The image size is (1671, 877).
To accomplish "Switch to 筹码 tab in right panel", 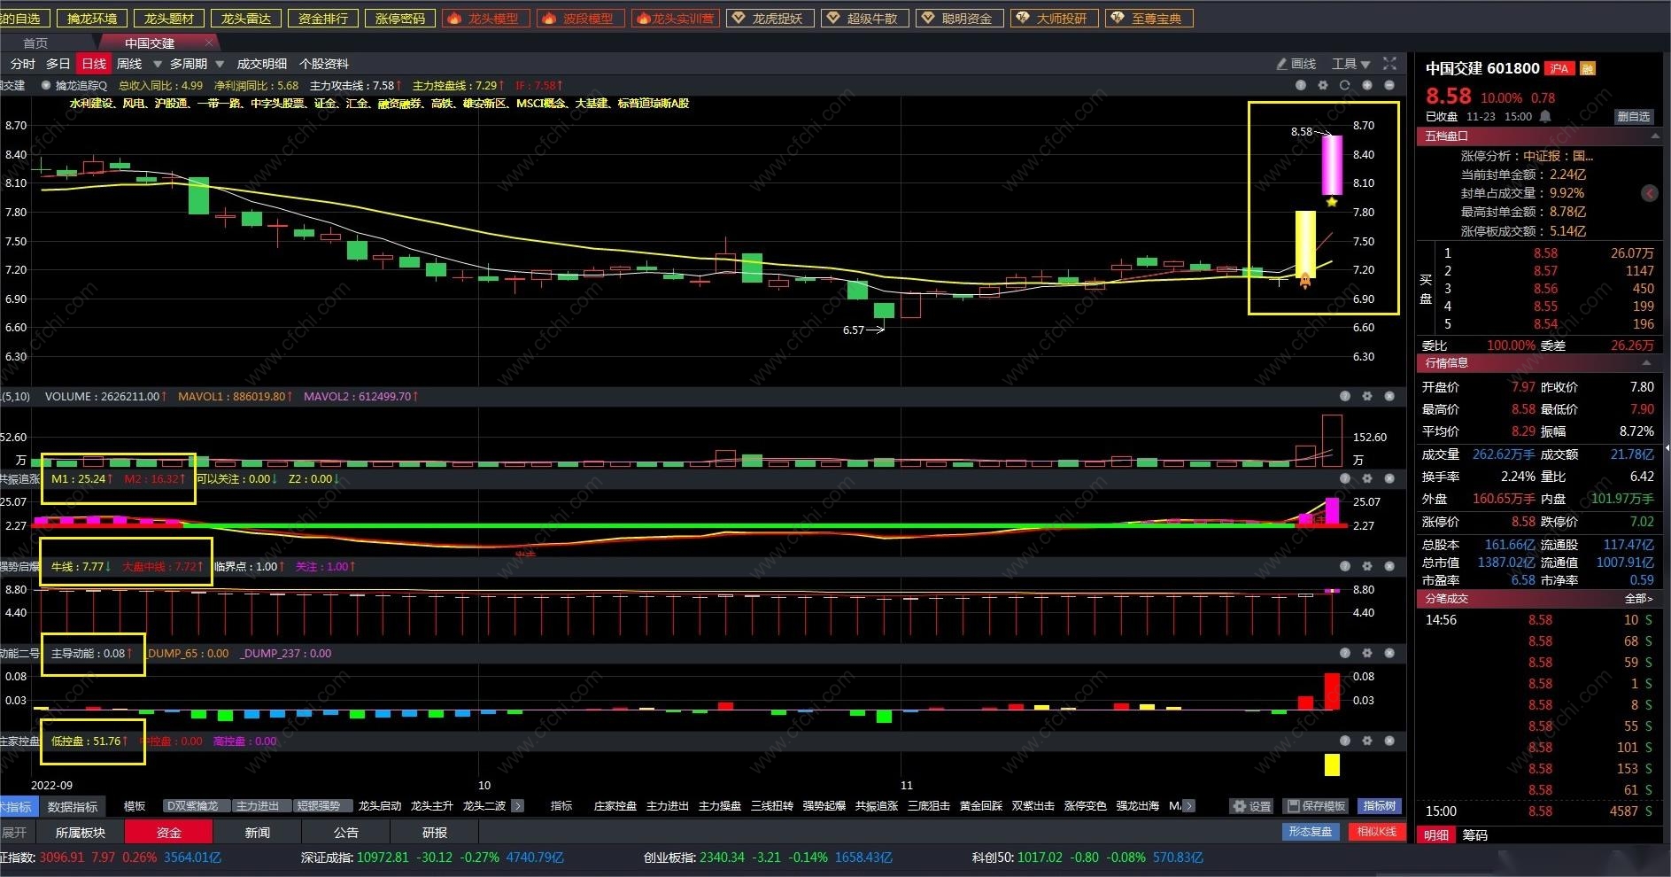I will point(1475,835).
